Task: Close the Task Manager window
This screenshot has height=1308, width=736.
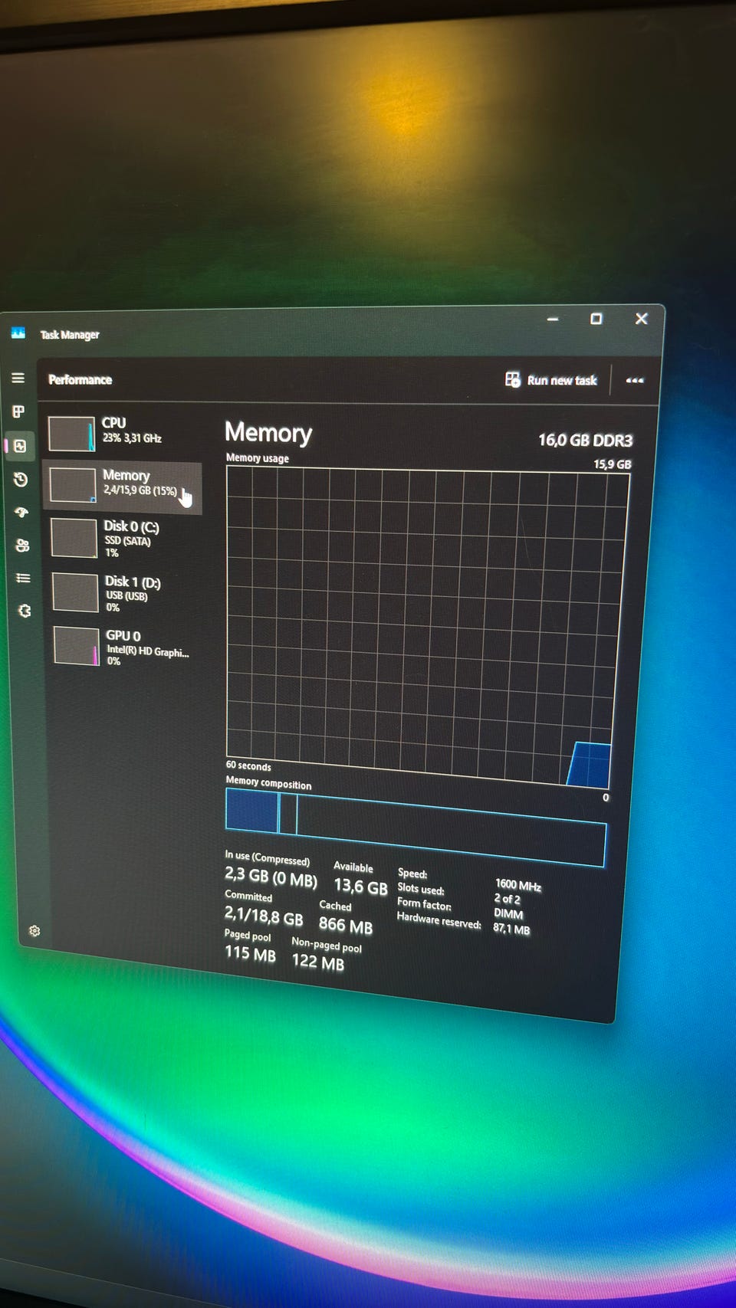Action: (x=642, y=319)
